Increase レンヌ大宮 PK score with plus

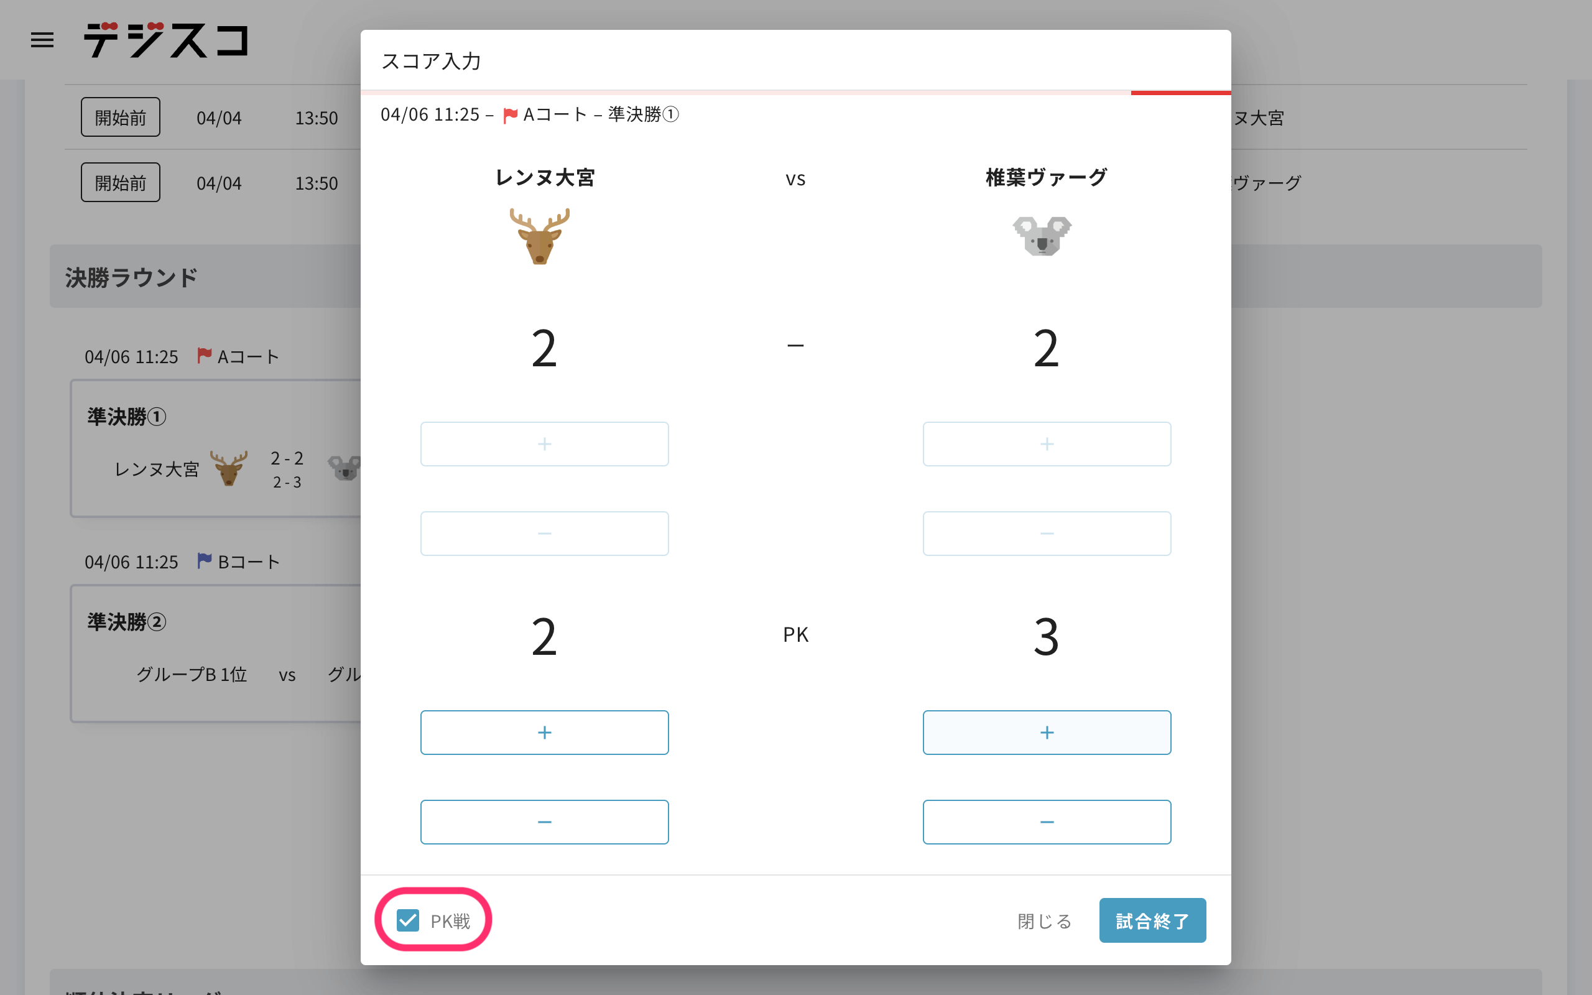545,733
